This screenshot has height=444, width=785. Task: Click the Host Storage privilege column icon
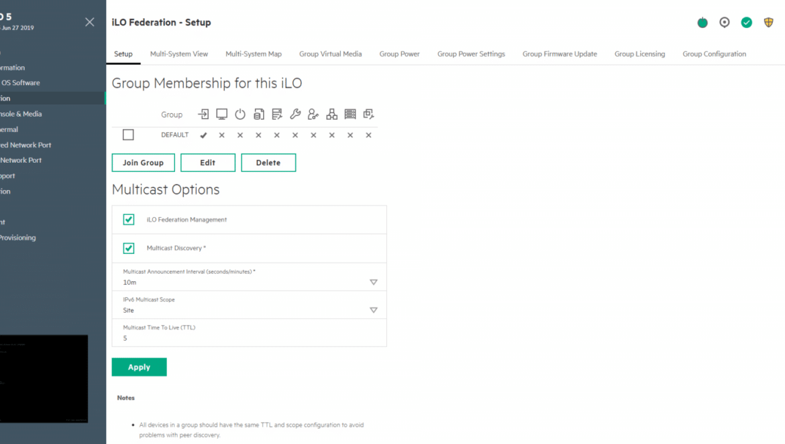(350, 115)
